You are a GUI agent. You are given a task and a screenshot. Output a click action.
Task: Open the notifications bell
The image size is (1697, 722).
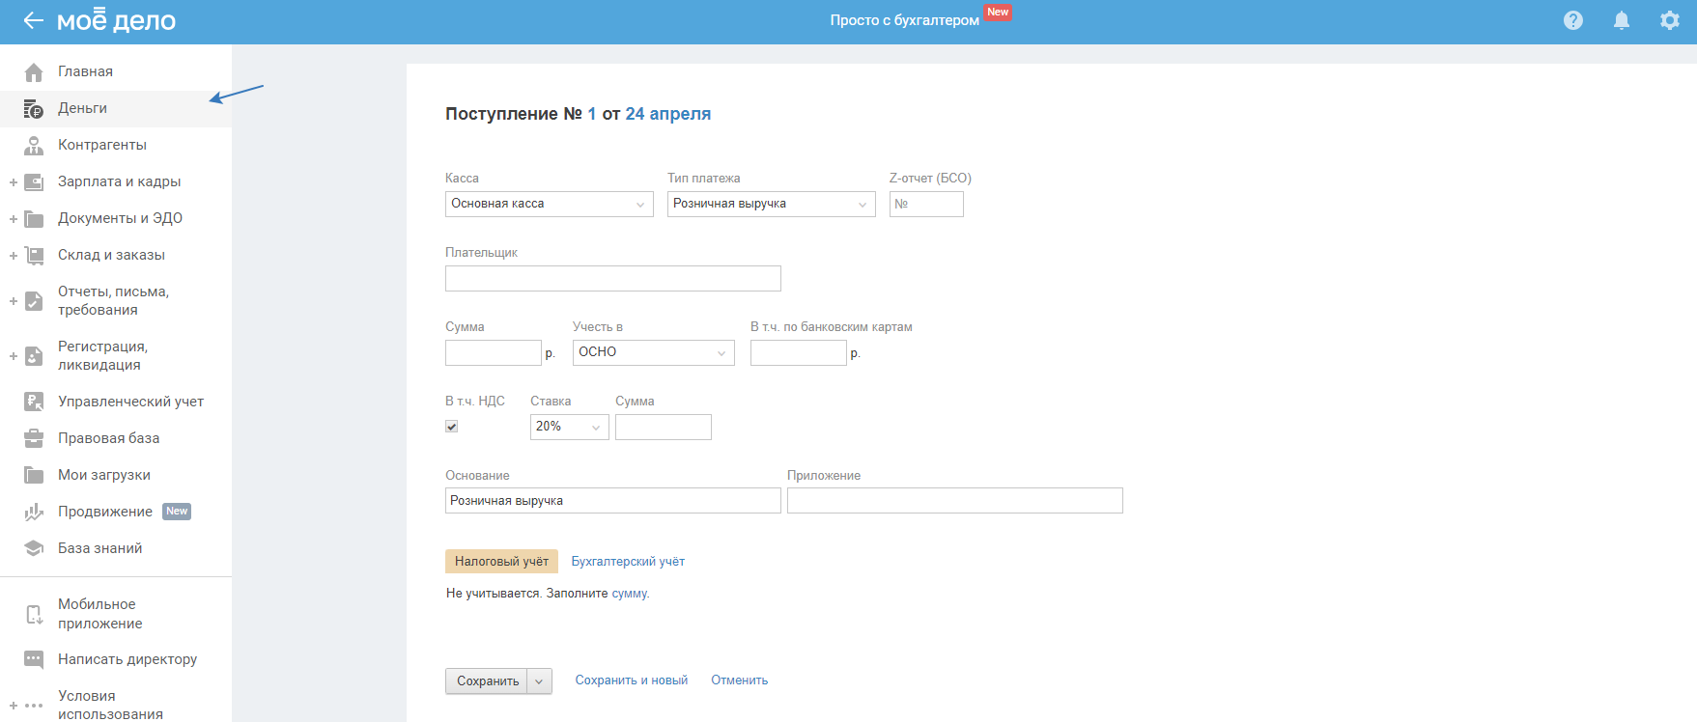coord(1622,20)
